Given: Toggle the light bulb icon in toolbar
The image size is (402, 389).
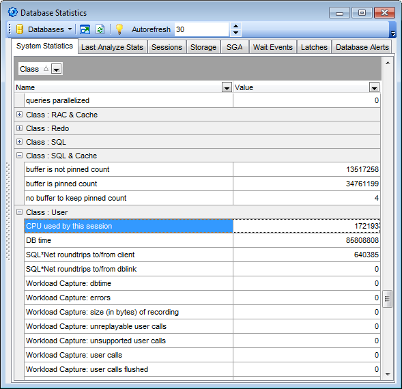Looking at the screenshot, I should 119,29.
